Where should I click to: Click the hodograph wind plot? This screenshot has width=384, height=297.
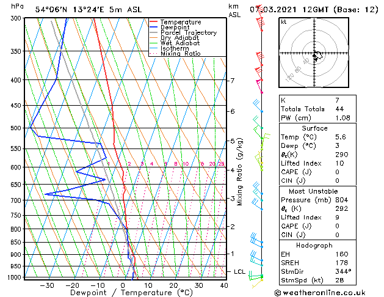pos(314,53)
